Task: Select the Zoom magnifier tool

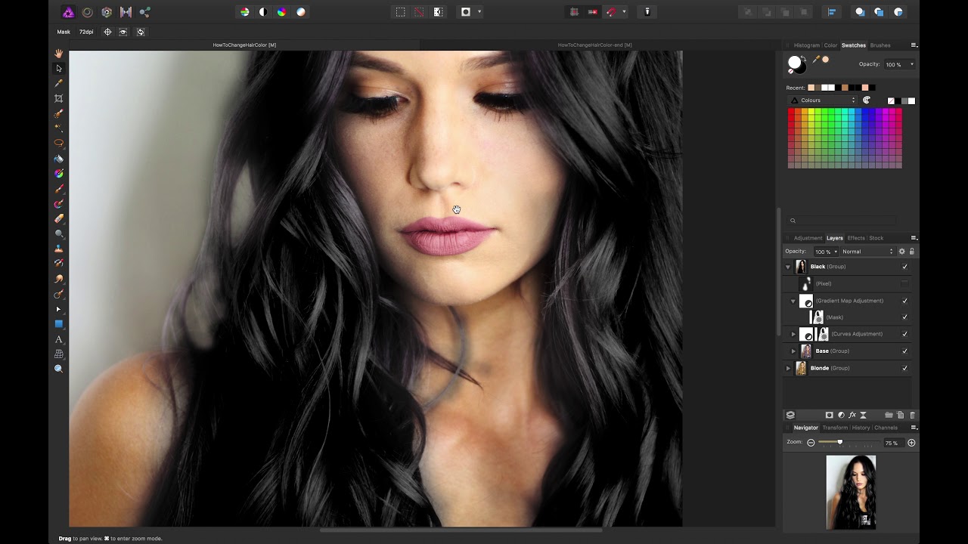Action: pyautogui.click(x=58, y=369)
